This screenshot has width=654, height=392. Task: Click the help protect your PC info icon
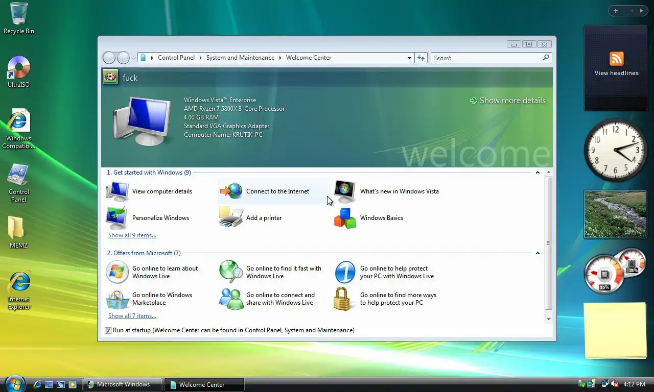[345, 272]
